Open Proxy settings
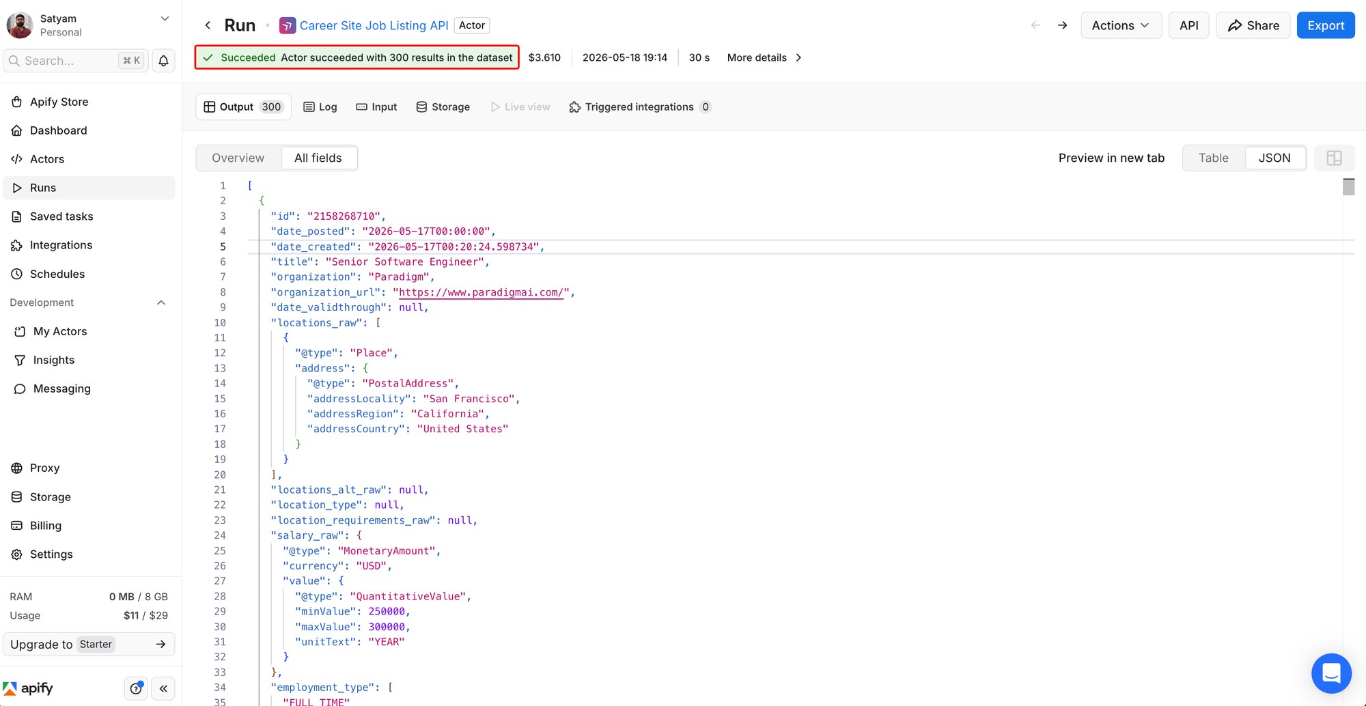 pyautogui.click(x=89, y=468)
